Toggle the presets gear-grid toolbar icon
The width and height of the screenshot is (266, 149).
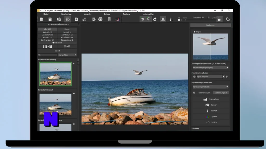coord(68,19)
